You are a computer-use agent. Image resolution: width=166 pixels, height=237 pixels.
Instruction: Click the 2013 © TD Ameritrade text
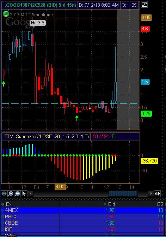31,15
